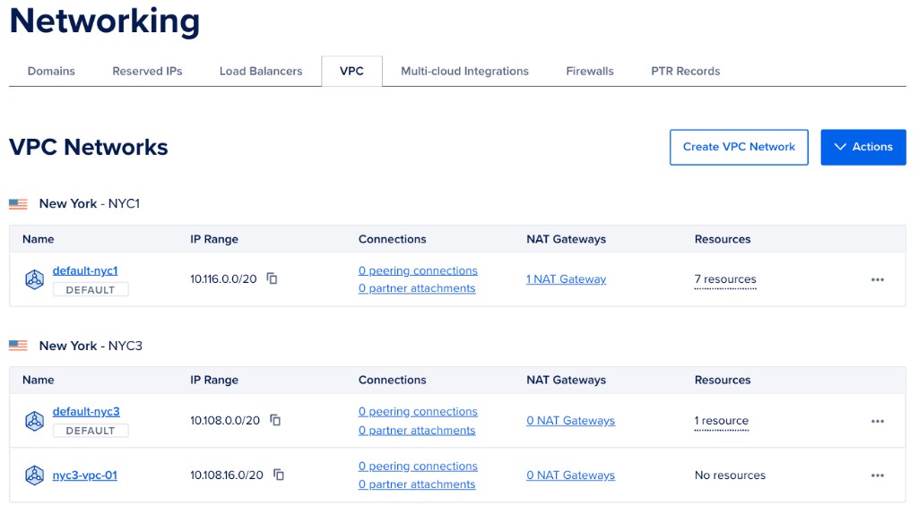The image size is (918, 514).
Task: Expand the Actions dropdown
Action: tap(863, 148)
